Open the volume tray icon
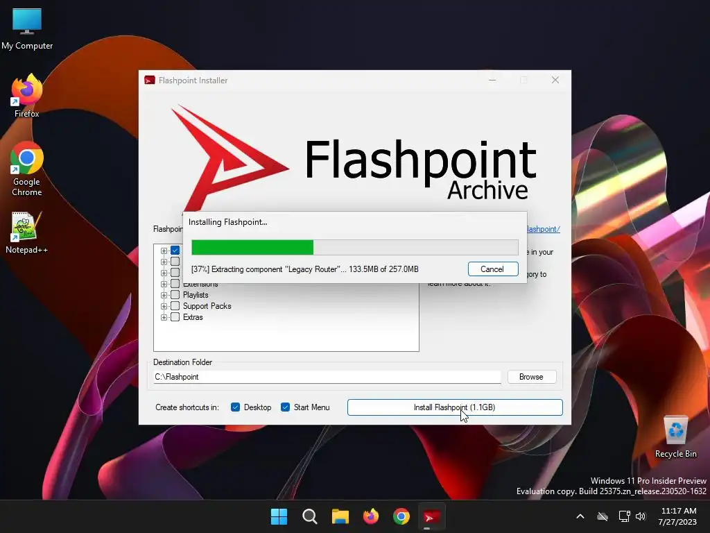This screenshot has height=533, width=710. (x=640, y=516)
